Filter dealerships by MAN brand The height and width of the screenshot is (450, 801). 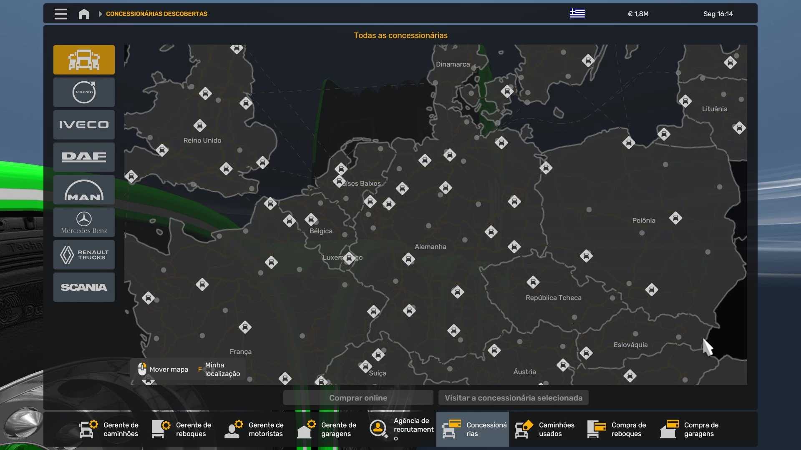click(x=84, y=190)
